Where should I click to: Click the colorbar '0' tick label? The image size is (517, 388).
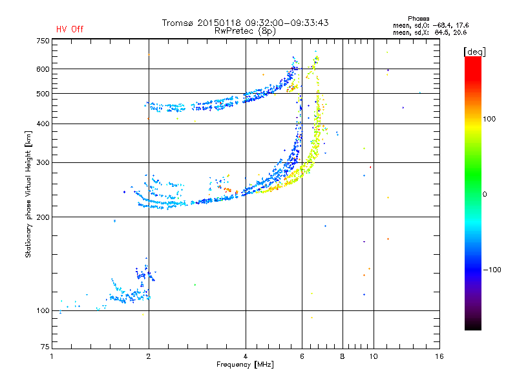click(485, 194)
